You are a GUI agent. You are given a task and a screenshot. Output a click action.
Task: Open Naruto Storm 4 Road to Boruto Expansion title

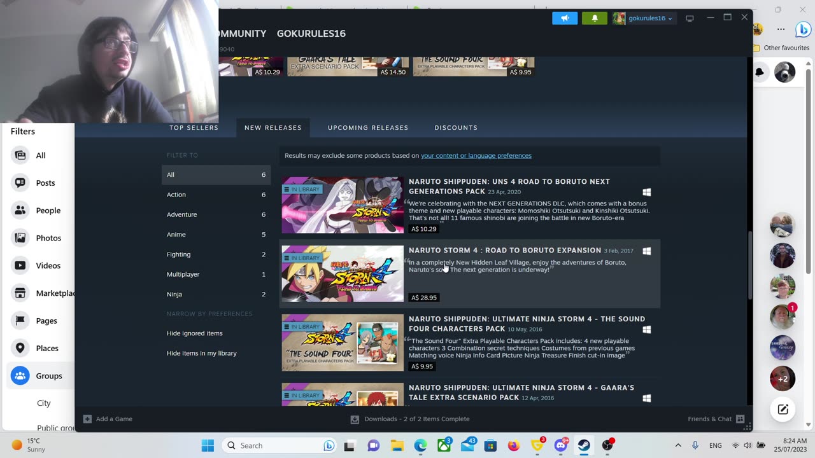click(x=505, y=251)
